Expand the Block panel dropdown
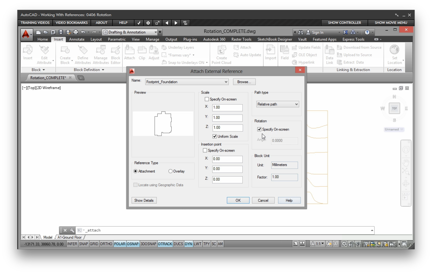Screen dimensions: 432x274 38,70
